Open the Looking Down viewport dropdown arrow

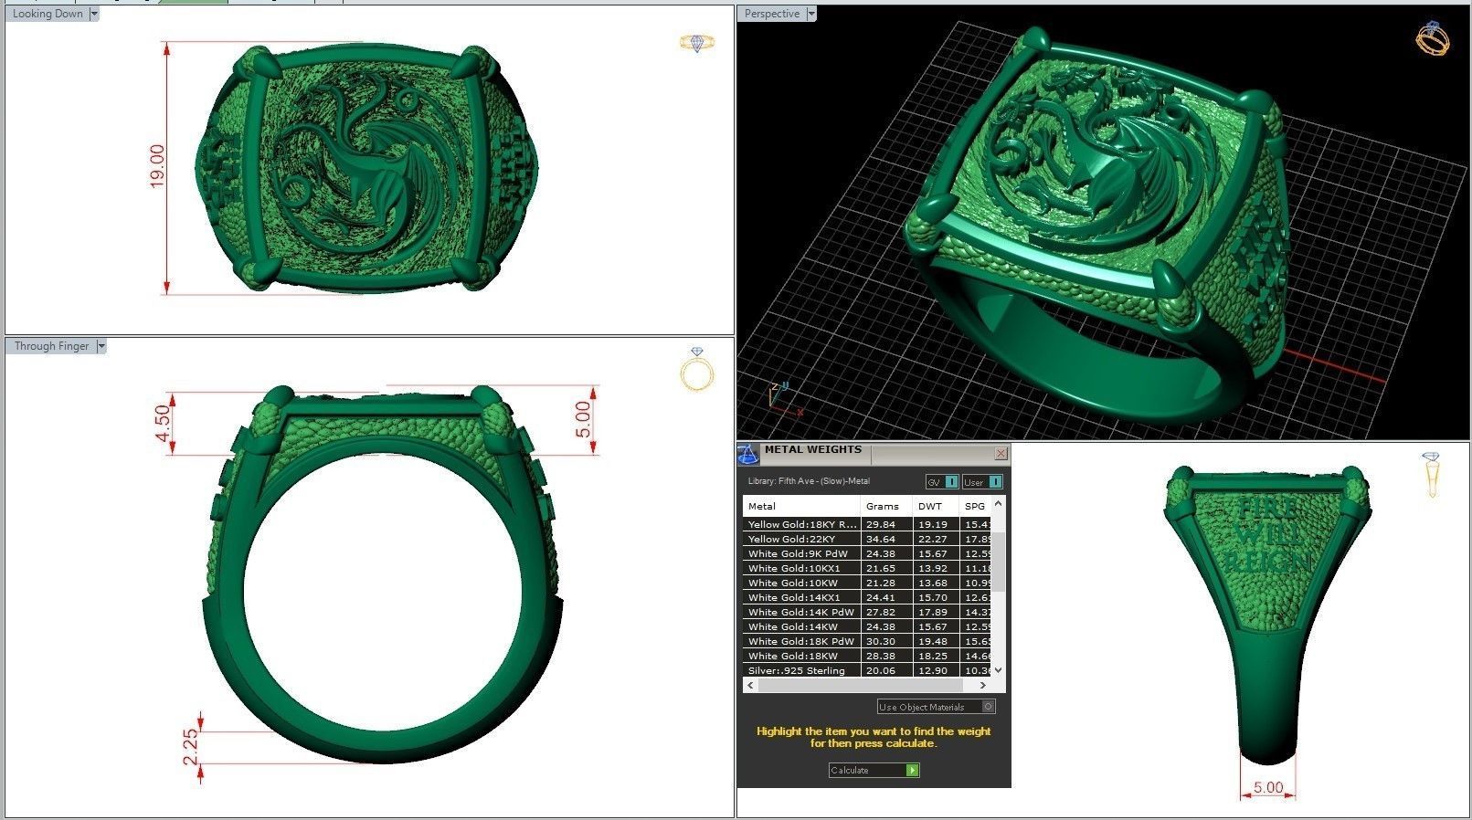tap(94, 14)
